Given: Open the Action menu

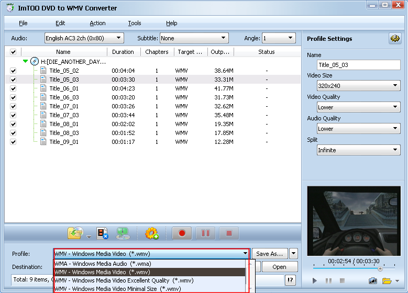Looking at the screenshot, I should click(x=97, y=23).
